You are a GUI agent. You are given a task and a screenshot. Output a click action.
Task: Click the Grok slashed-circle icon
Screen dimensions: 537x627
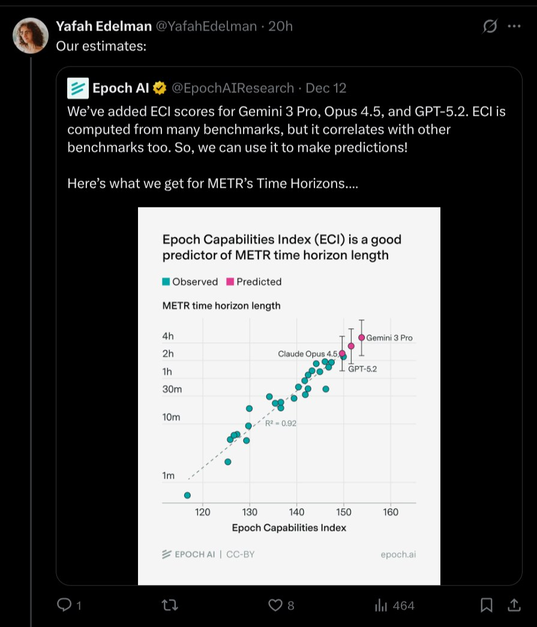(x=490, y=26)
